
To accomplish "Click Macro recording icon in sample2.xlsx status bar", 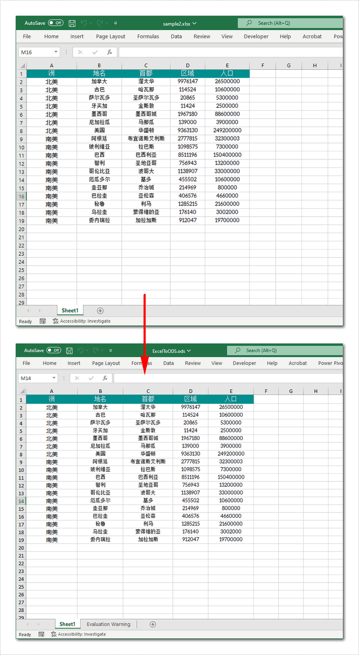I will pyautogui.click(x=43, y=321).
